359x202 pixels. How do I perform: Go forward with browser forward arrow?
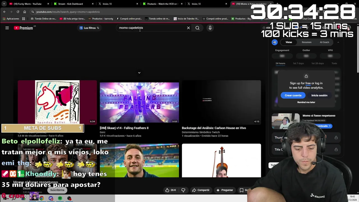11,12
